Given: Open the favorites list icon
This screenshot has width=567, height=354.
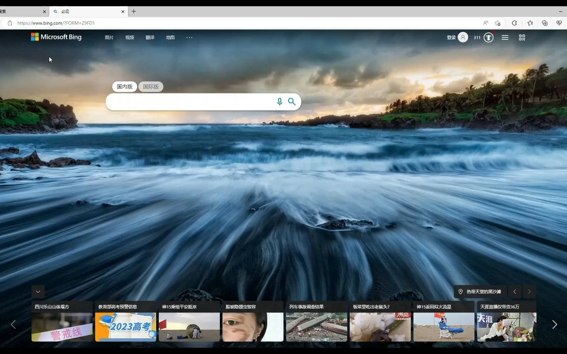Looking at the screenshot, I should (530, 23).
